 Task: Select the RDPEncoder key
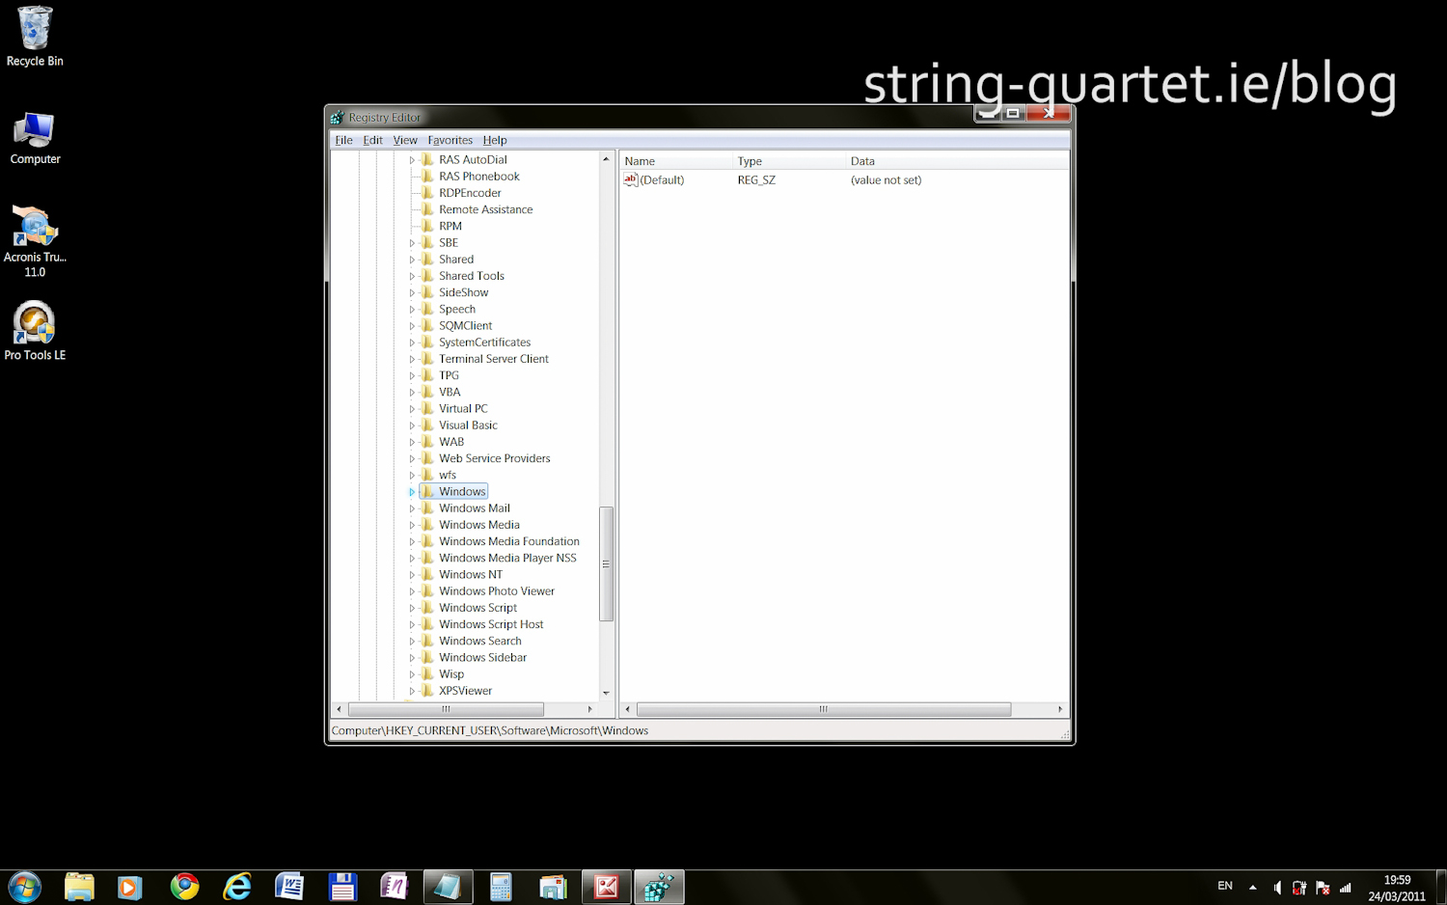coord(470,193)
